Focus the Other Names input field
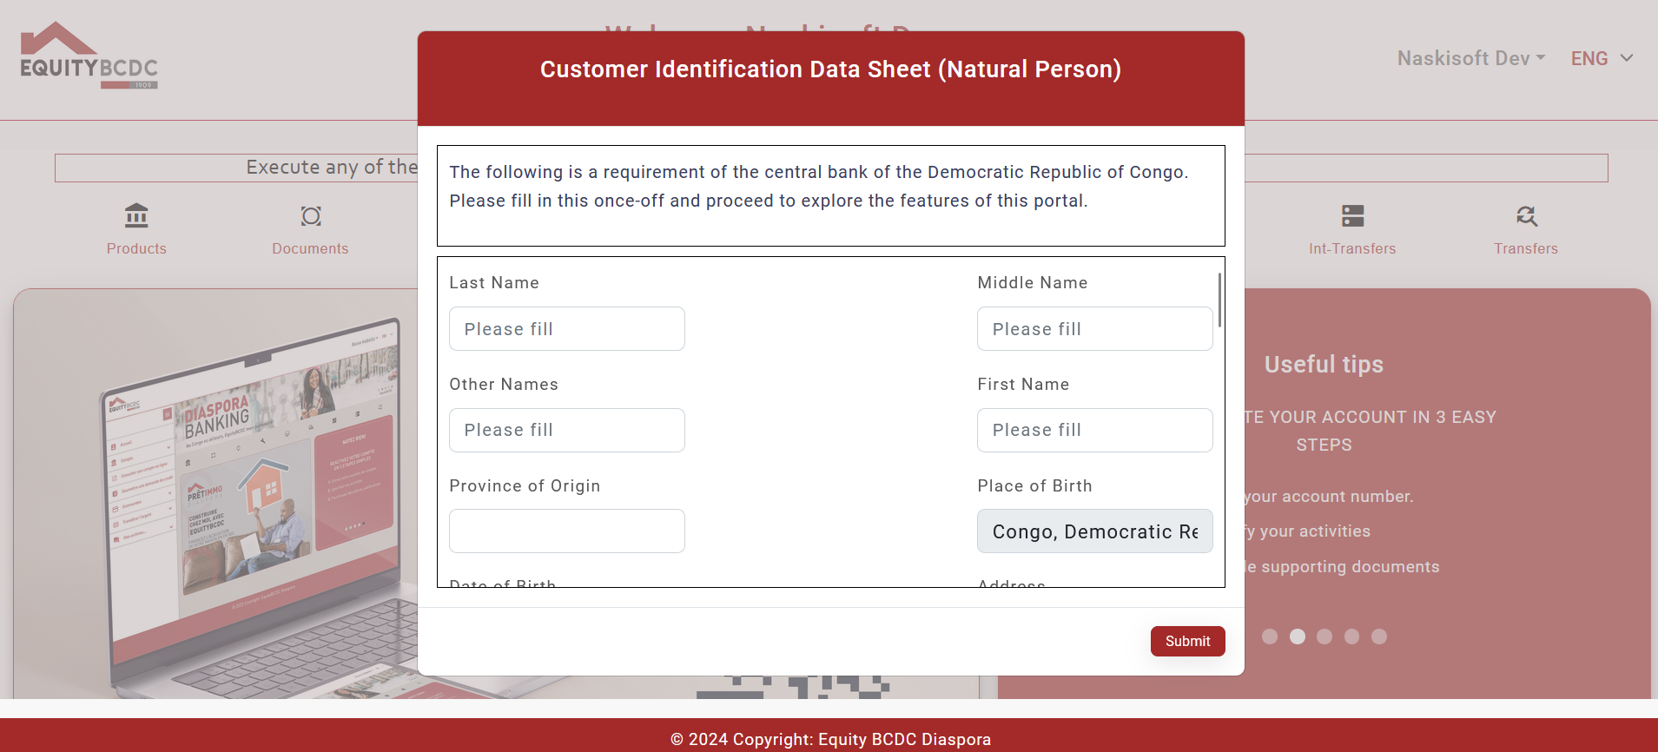Image resolution: width=1658 pixels, height=752 pixels. pos(566,430)
